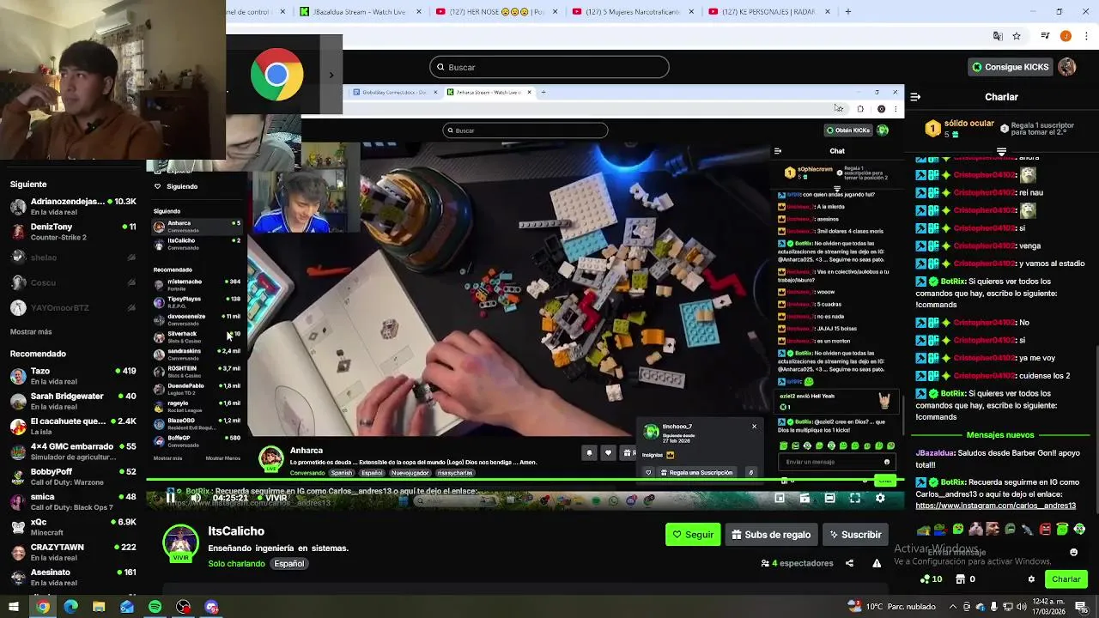Image resolution: width=1099 pixels, height=618 pixels.
Task: Open DenizTony channel in sidebar
Action: [x=73, y=232]
